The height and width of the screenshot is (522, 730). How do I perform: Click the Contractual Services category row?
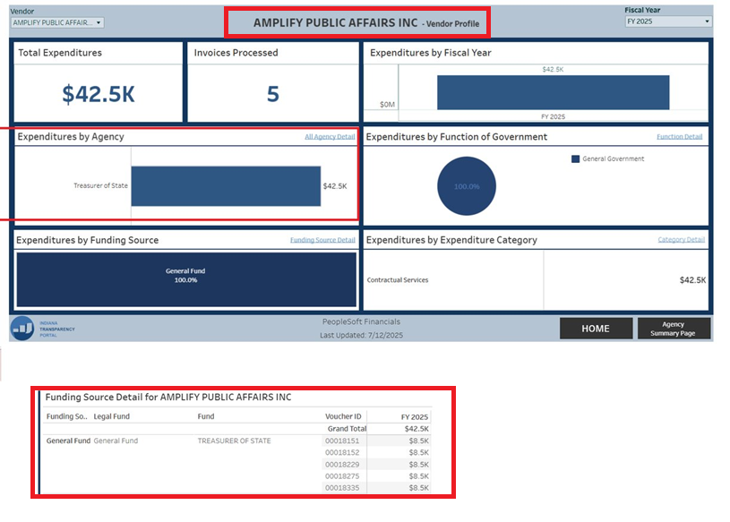click(x=536, y=280)
